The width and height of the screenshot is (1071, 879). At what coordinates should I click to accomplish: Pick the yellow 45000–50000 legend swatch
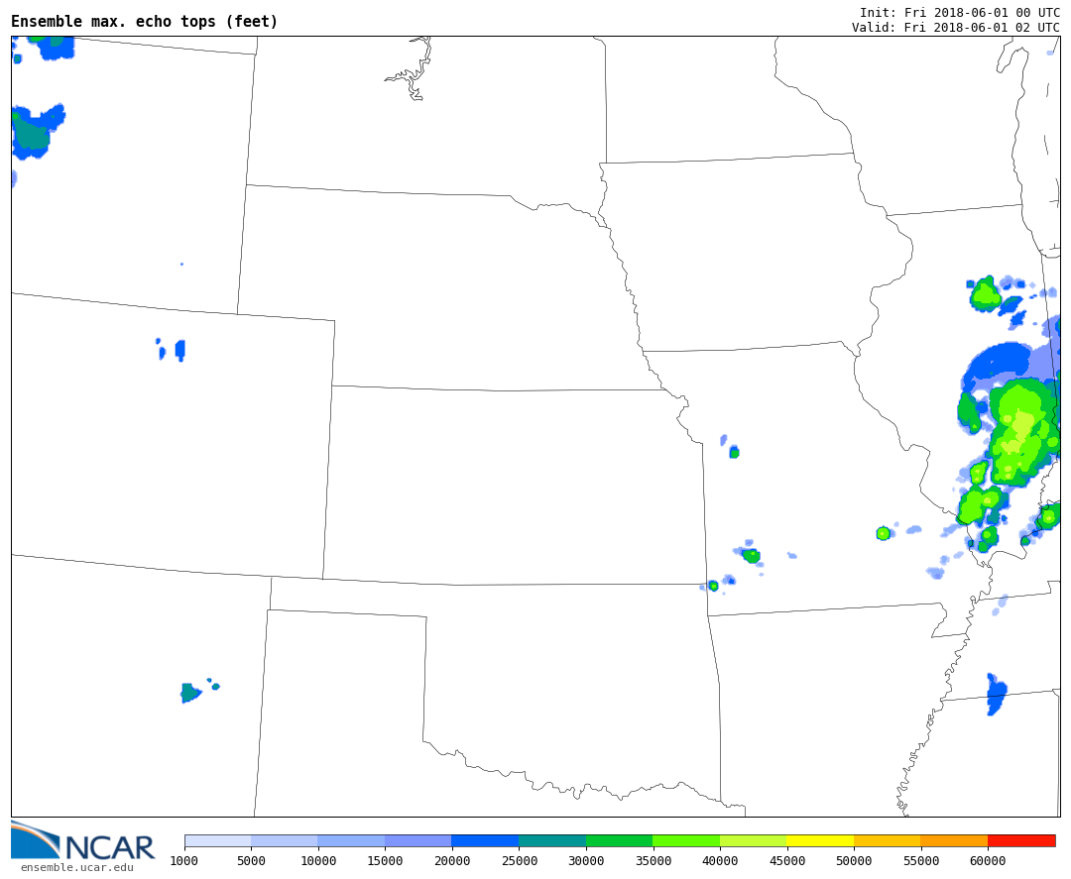pos(819,840)
